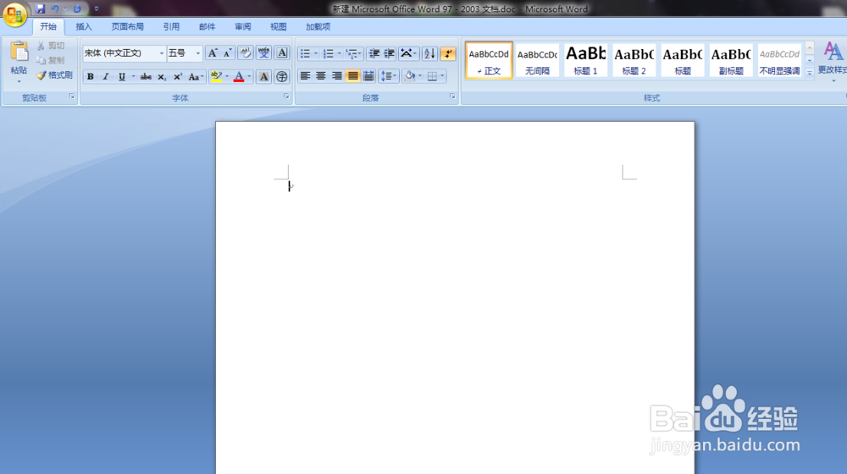Image resolution: width=847 pixels, height=474 pixels.
Task: Apply paragraph shading fill bucket
Action: (409, 76)
